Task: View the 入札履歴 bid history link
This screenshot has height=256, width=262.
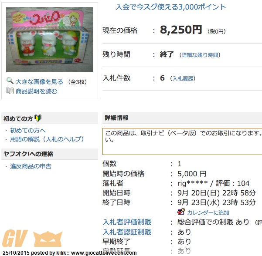Action: pos(183,78)
